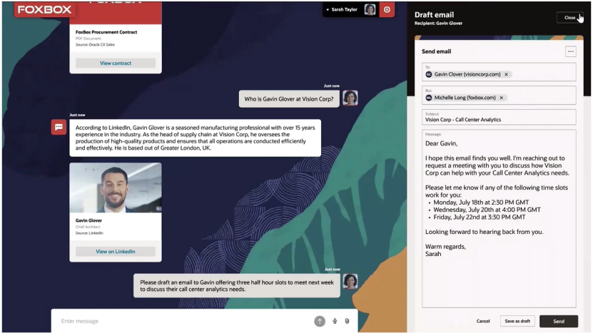Click the 'According to LinkedIn' response message

coord(195,138)
